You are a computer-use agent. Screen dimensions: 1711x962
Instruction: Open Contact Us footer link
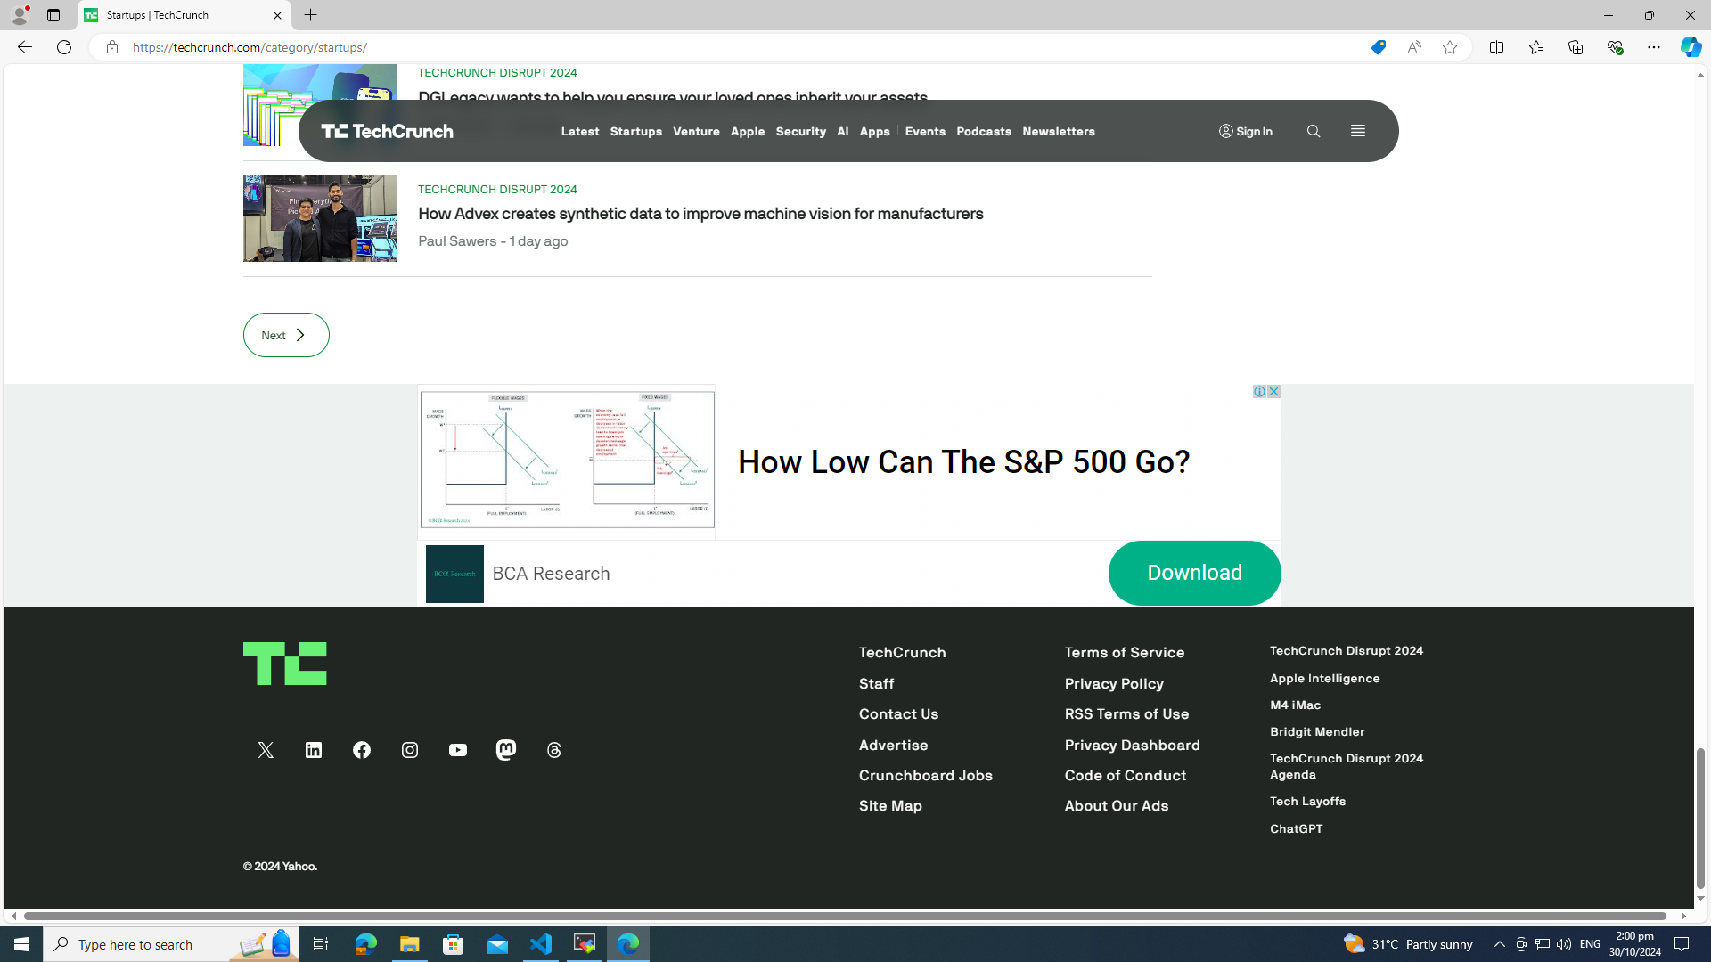click(x=898, y=713)
